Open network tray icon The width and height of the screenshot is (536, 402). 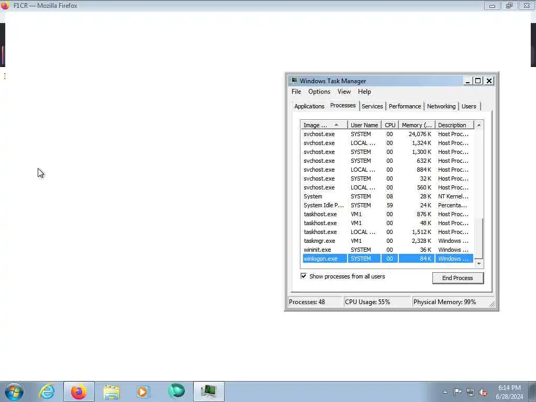coord(471,393)
